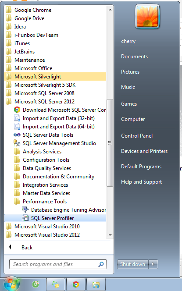Click the search magnifier icon
Screen dimensions: 182x291
[x=101, y=264]
